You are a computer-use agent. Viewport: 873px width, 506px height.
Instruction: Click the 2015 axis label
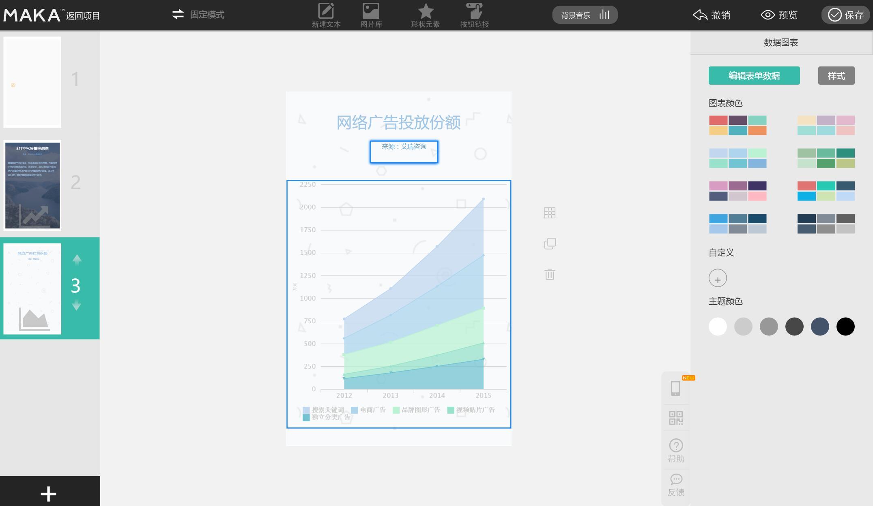click(483, 395)
